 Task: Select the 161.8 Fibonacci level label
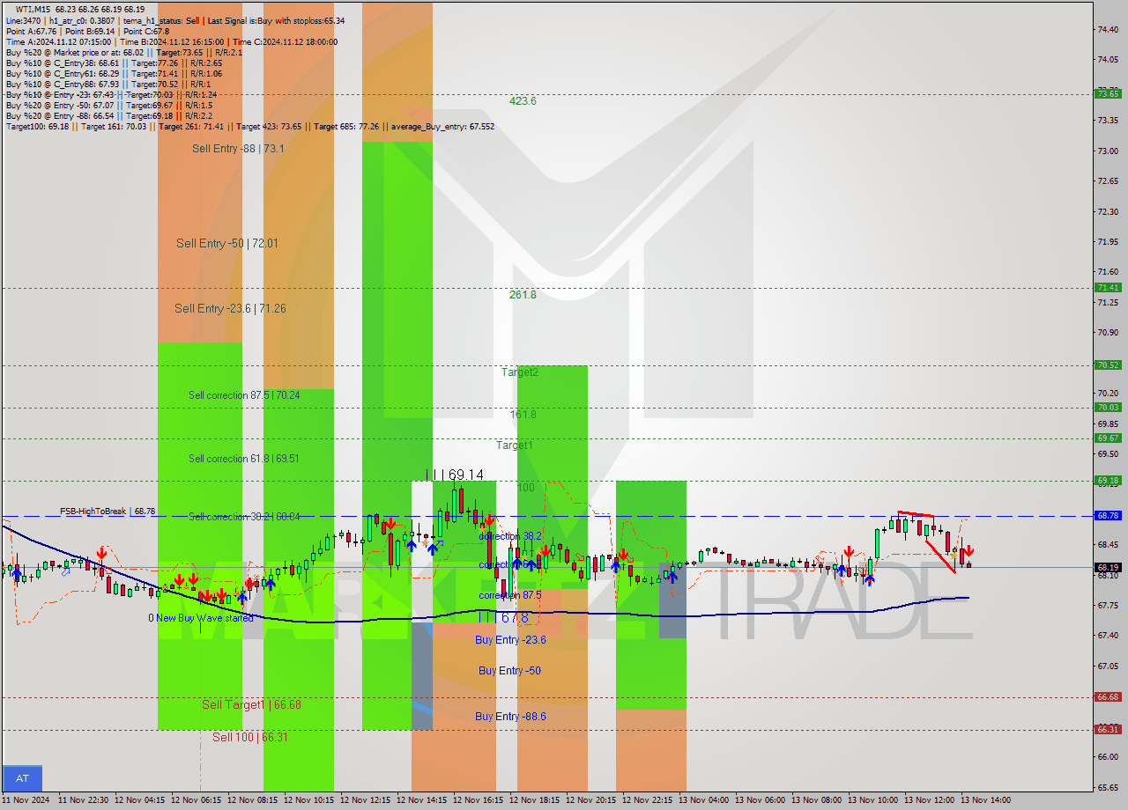click(x=523, y=414)
